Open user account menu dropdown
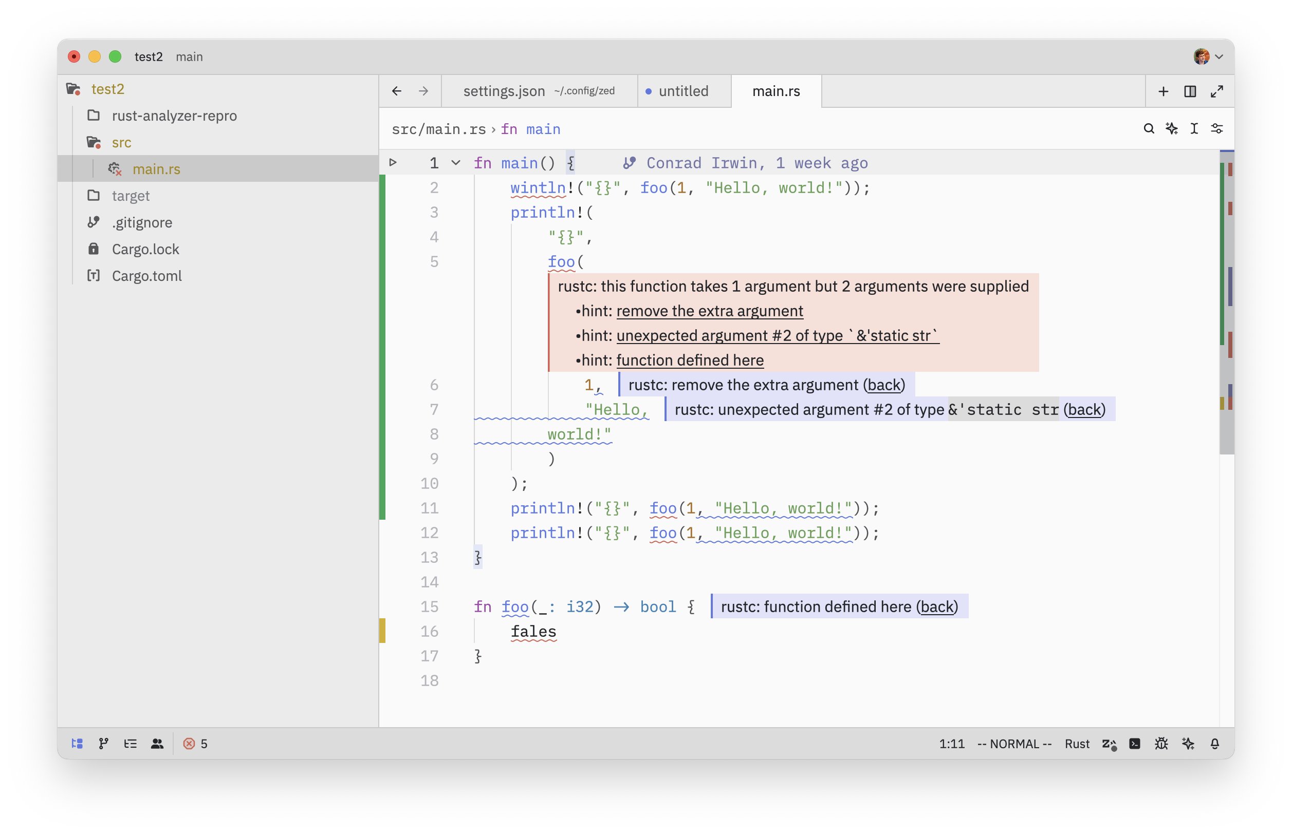 point(1207,56)
